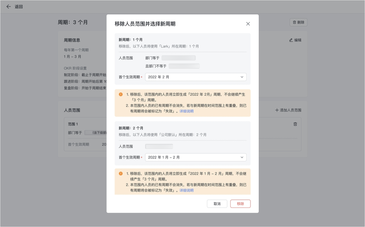The height and width of the screenshot is (227, 365).
Task: Open the 2022 年 1 月 – 2 月 dropdown
Action: tap(196, 157)
